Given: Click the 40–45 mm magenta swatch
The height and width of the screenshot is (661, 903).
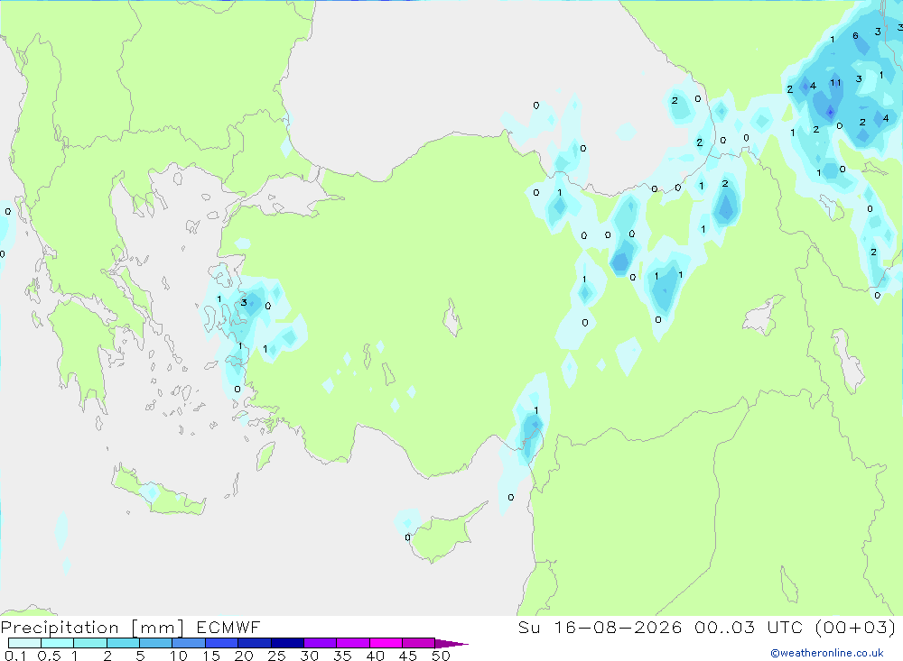Looking at the screenshot, I should (x=386, y=643).
